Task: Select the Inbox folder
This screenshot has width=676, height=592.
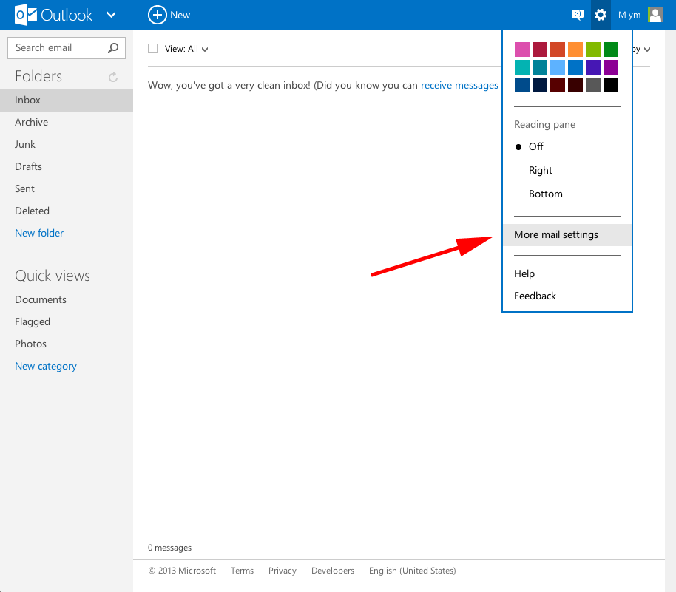Action: click(27, 100)
